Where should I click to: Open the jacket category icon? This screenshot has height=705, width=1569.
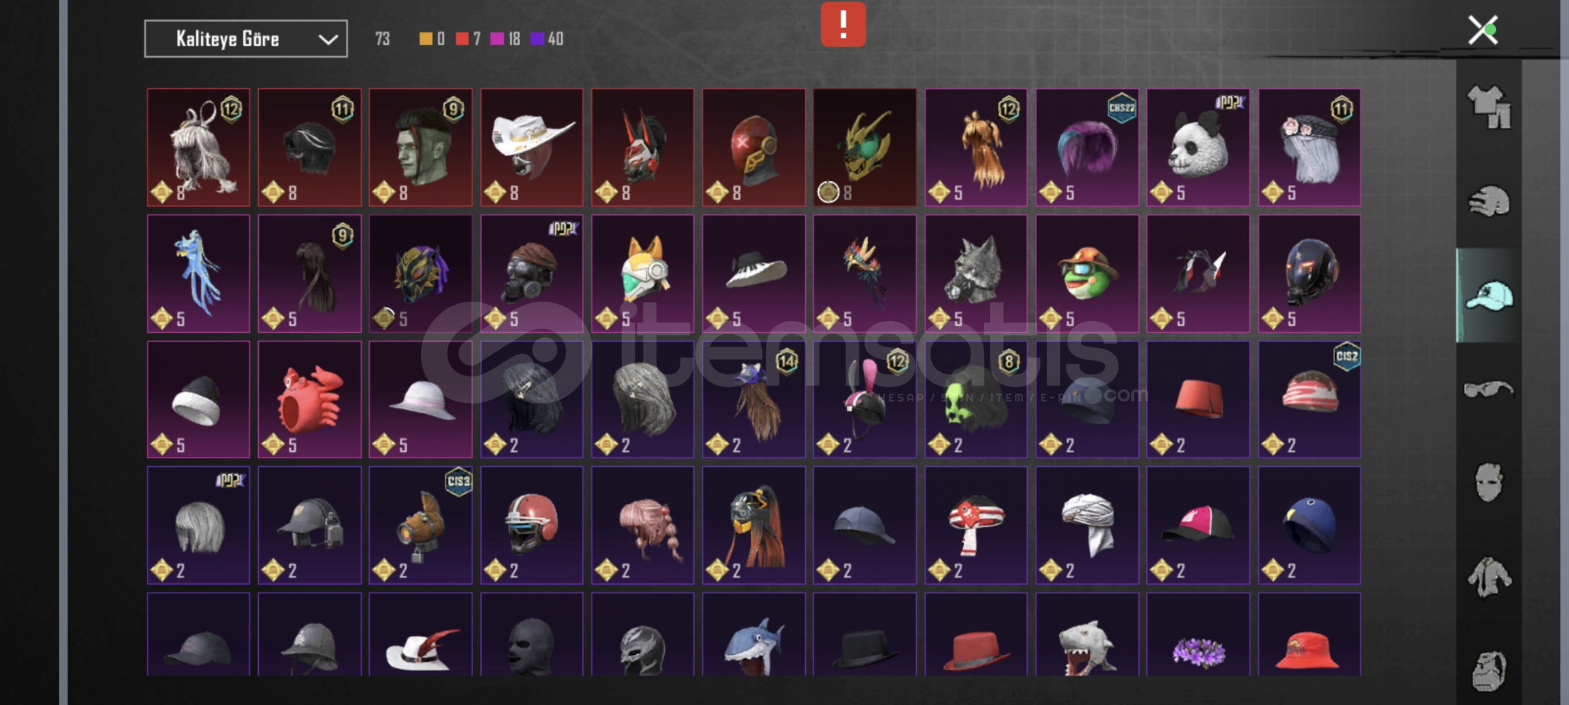(1489, 577)
